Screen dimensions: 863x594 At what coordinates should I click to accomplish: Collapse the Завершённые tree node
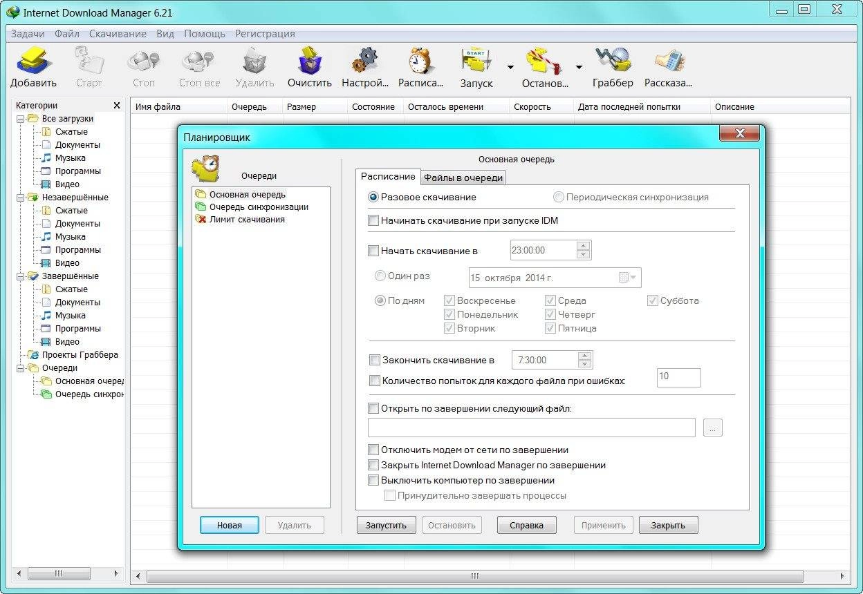click(x=21, y=276)
